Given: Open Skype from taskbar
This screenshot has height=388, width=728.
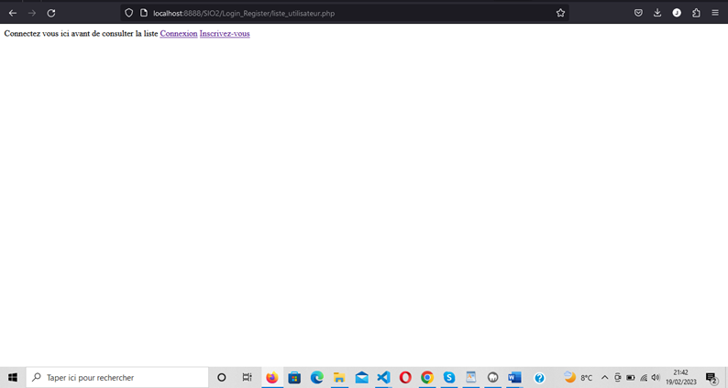Looking at the screenshot, I should coord(449,377).
